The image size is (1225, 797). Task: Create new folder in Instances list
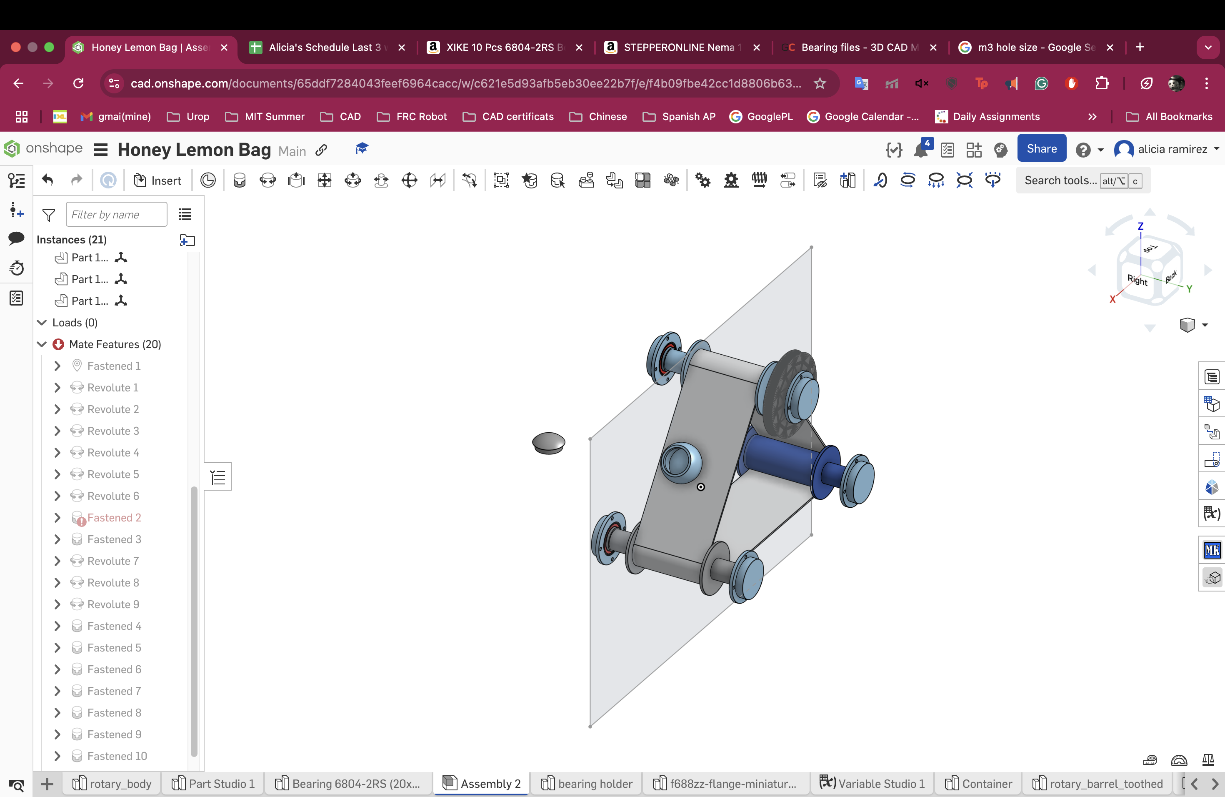(x=187, y=240)
